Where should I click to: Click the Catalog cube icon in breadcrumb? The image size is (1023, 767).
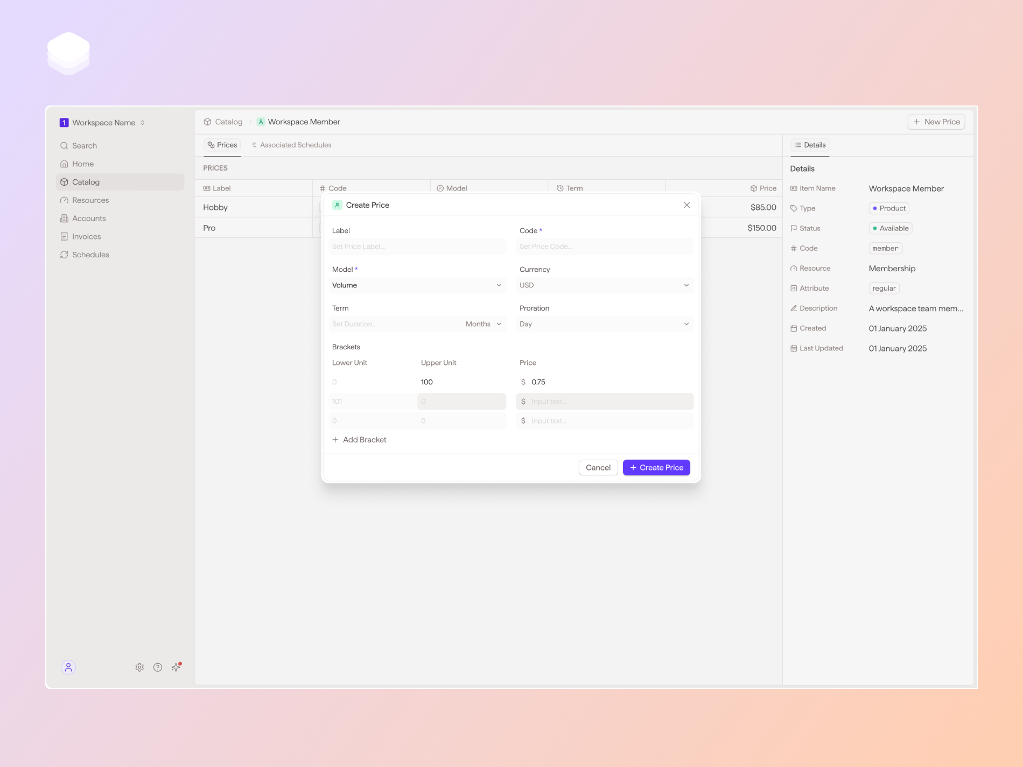click(x=207, y=122)
